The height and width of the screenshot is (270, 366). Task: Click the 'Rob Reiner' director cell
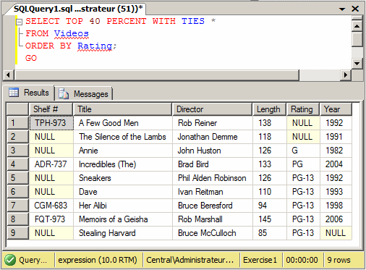(213, 123)
